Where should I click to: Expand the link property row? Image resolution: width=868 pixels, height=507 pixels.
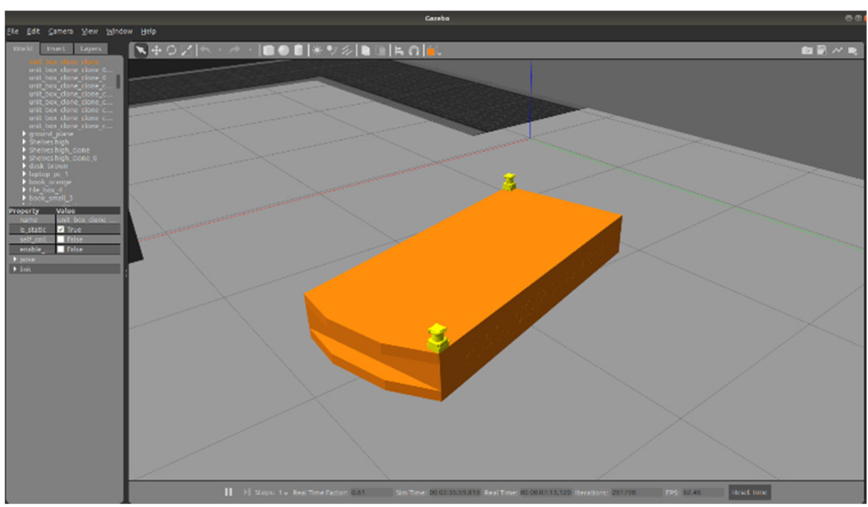click(15, 269)
